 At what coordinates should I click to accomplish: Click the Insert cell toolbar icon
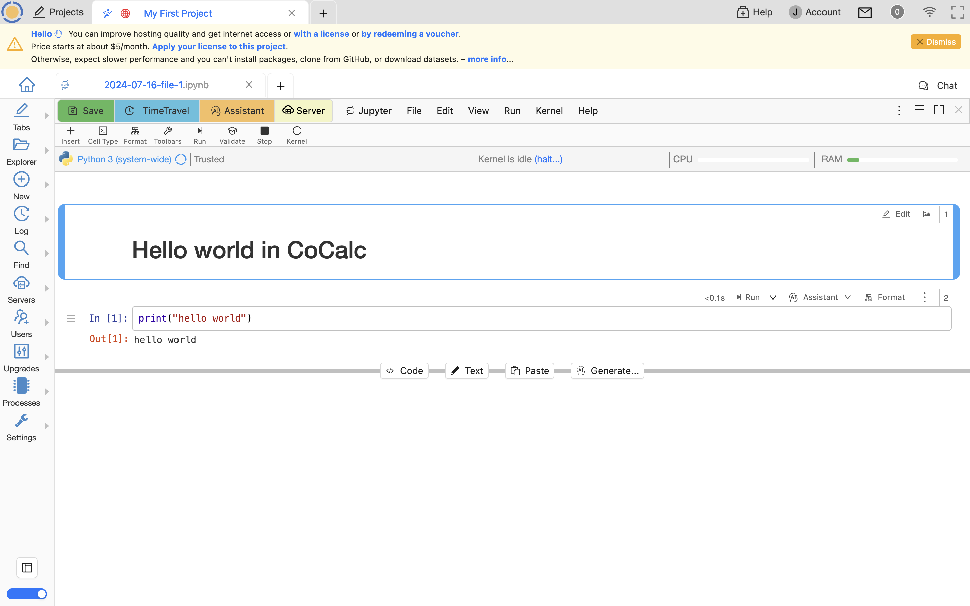[x=70, y=135]
